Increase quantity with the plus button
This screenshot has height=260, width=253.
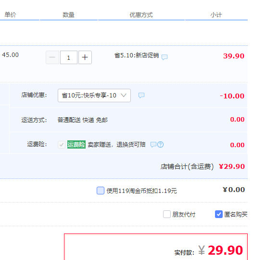point(85,57)
